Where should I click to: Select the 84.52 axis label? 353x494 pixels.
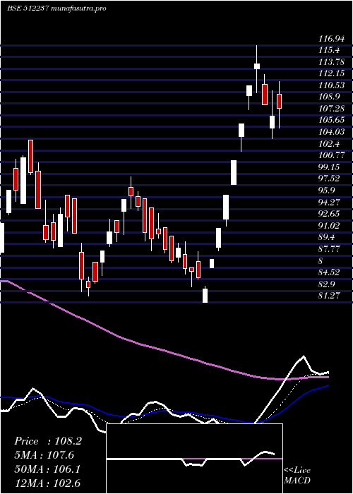[329, 272]
